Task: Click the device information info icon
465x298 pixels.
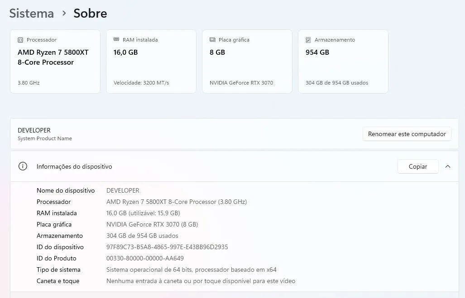Action: point(23,166)
